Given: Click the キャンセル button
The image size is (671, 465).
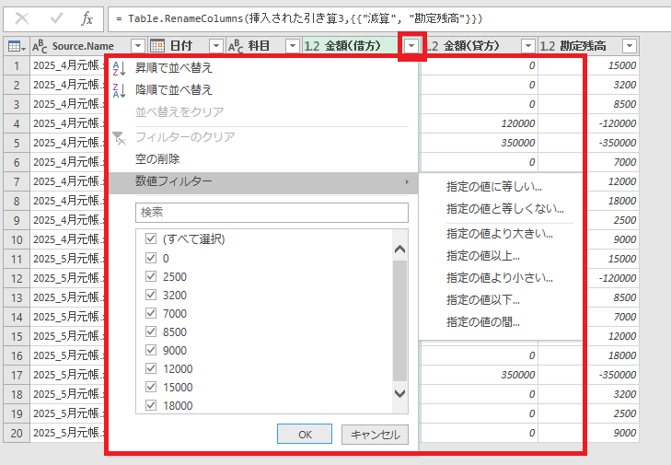Looking at the screenshot, I should click(375, 435).
